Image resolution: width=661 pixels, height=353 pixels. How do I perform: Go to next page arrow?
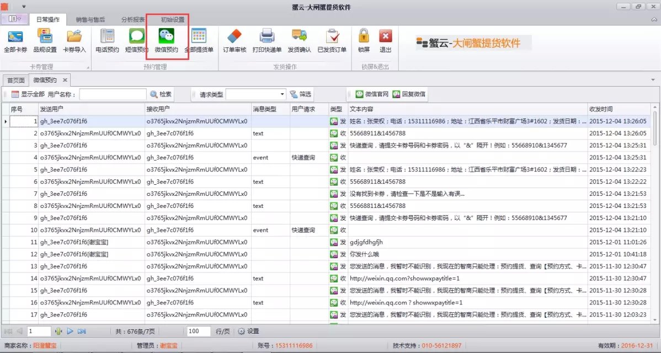coord(70,331)
